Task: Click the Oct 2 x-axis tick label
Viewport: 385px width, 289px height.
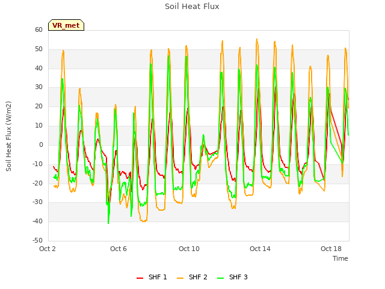Action: point(48,249)
